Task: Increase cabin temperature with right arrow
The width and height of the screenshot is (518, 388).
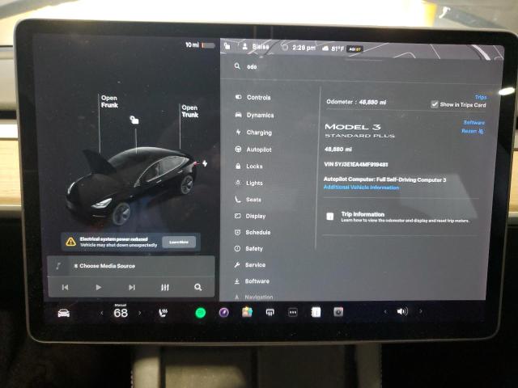Action: tap(139, 313)
